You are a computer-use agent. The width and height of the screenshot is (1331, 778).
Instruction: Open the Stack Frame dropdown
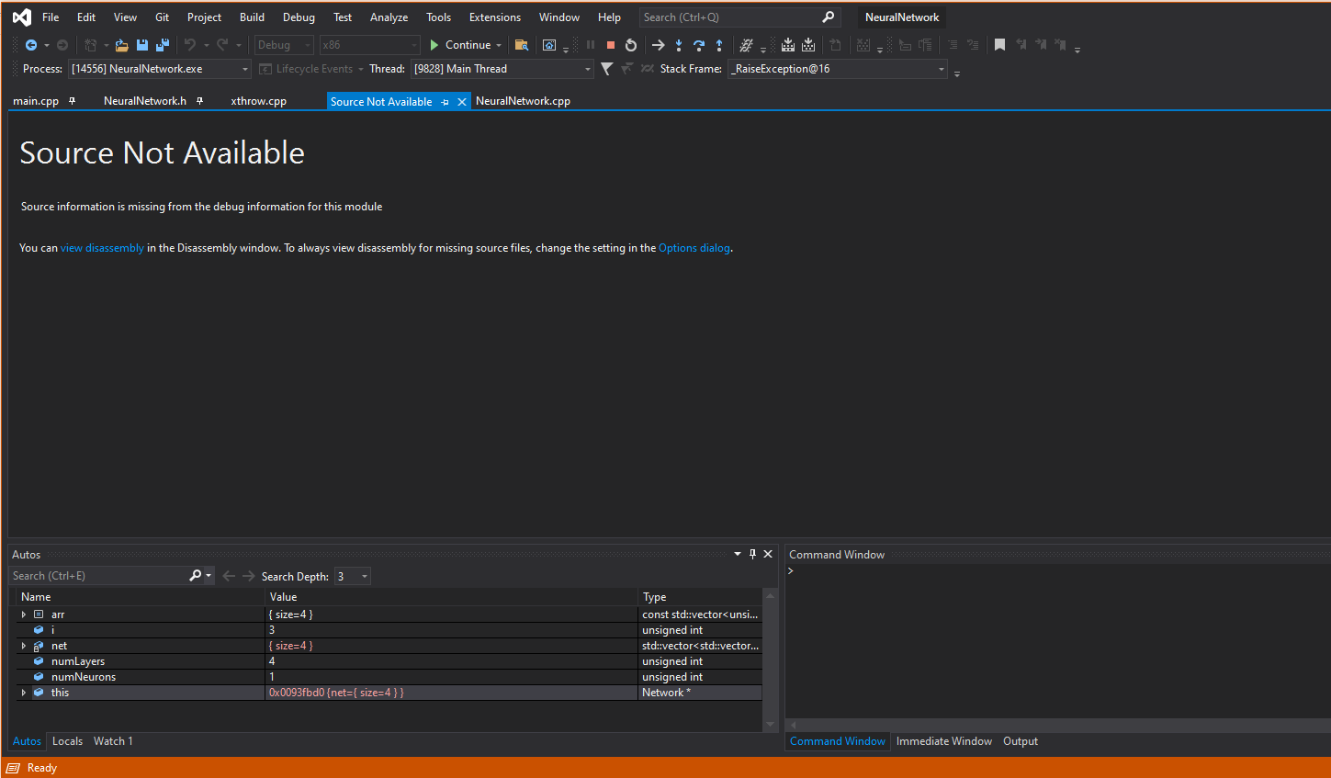pos(941,69)
